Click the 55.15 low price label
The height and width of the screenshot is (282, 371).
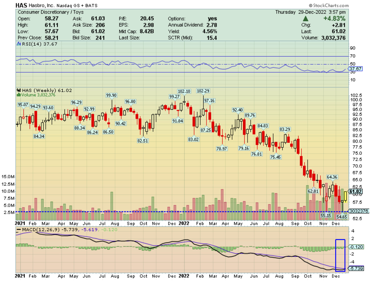point(326,215)
